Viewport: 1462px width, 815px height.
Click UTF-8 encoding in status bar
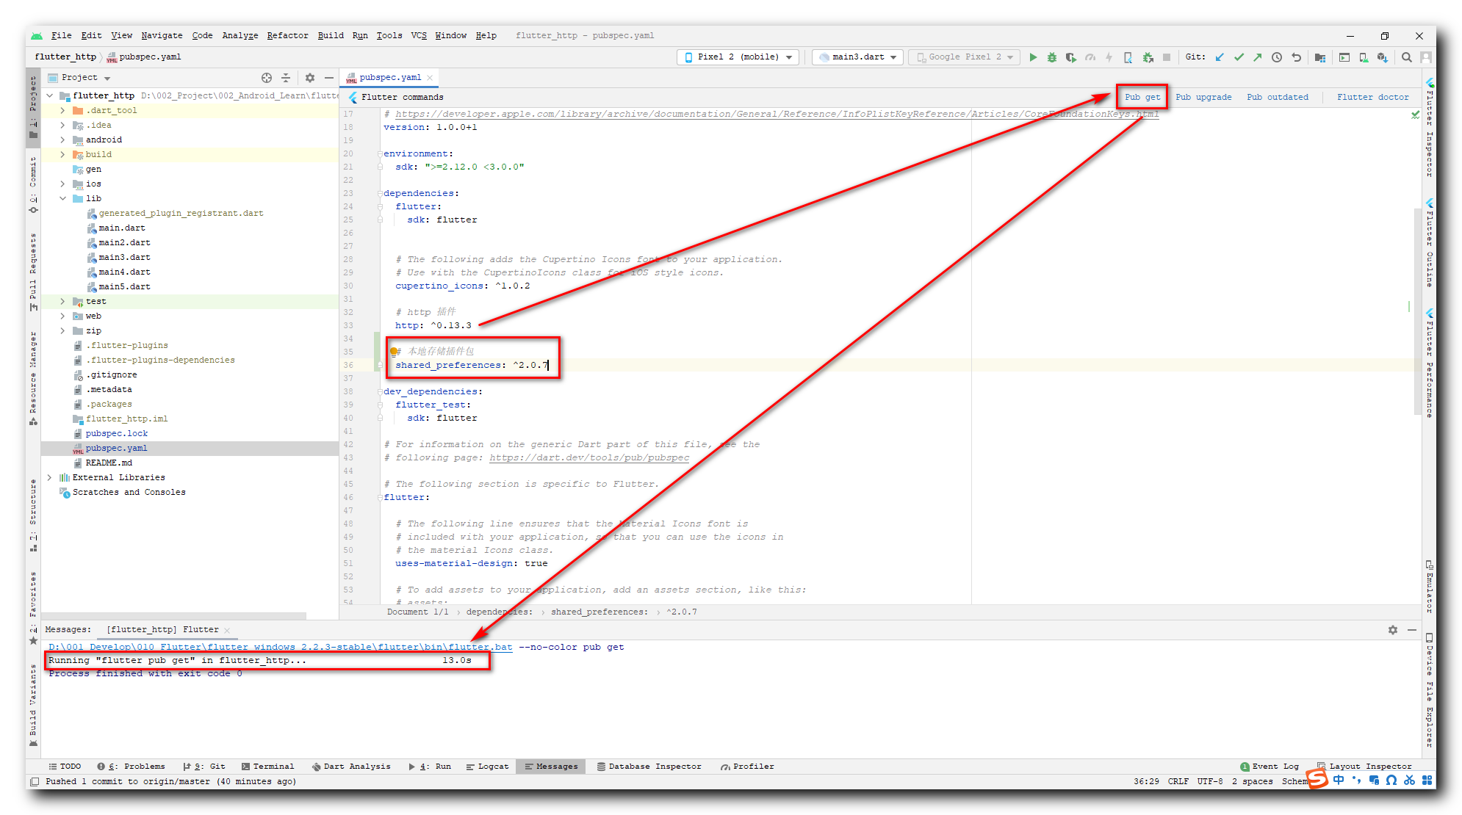click(x=1210, y=782)
